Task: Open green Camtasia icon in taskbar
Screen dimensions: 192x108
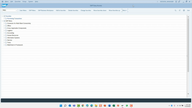Action: click(79, 106)
